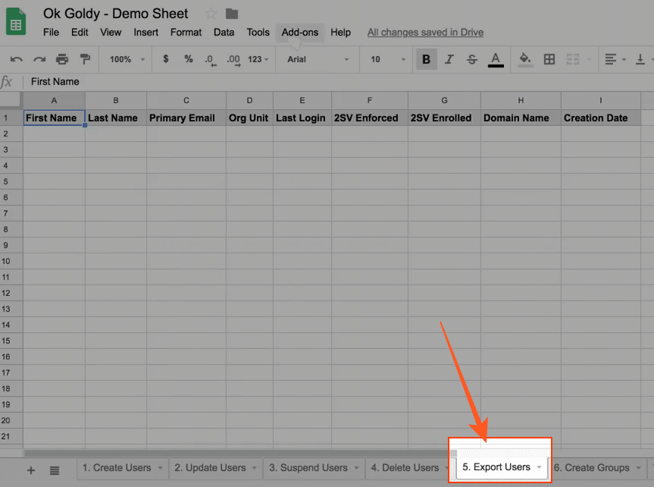Select column A header

pyautogui.click(x=55, y=100)
